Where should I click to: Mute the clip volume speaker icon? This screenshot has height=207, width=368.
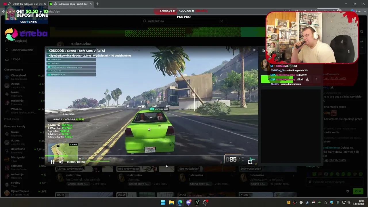pos(61,162)
